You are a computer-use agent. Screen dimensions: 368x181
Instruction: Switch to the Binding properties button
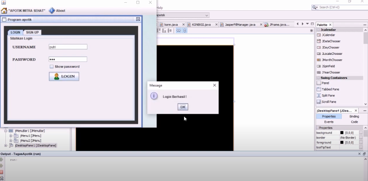click(x=354, y=116)
